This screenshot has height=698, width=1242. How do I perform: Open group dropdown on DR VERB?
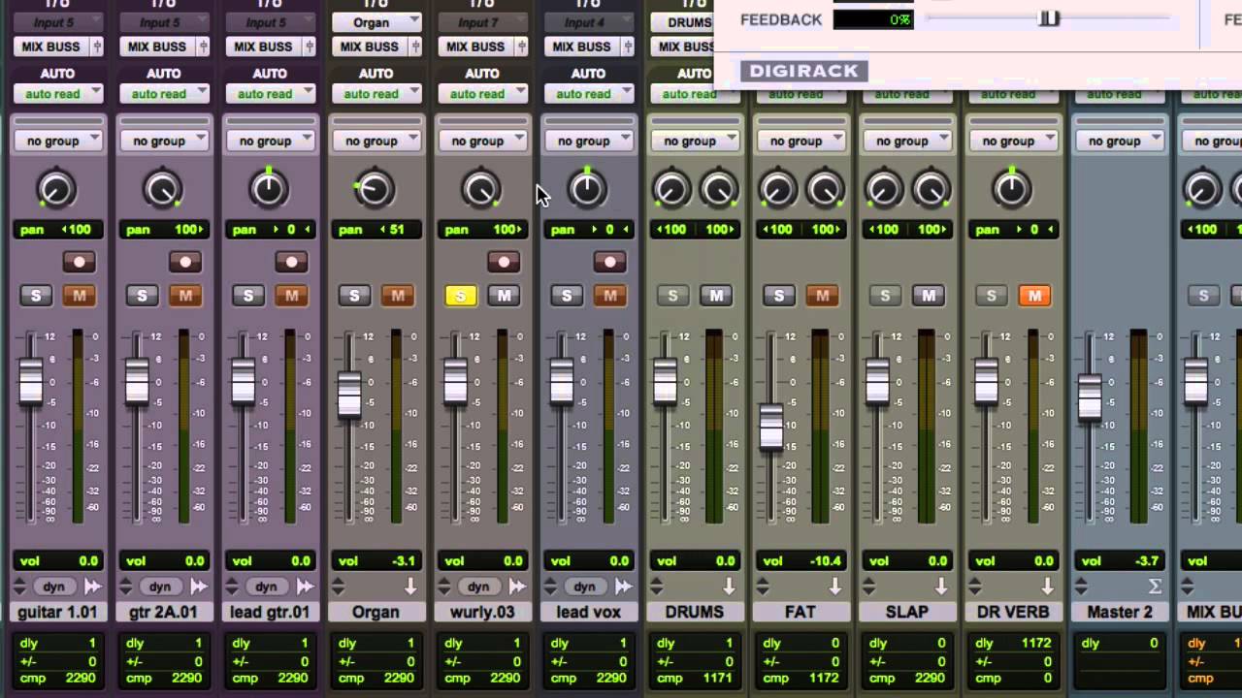point(1013,141)
